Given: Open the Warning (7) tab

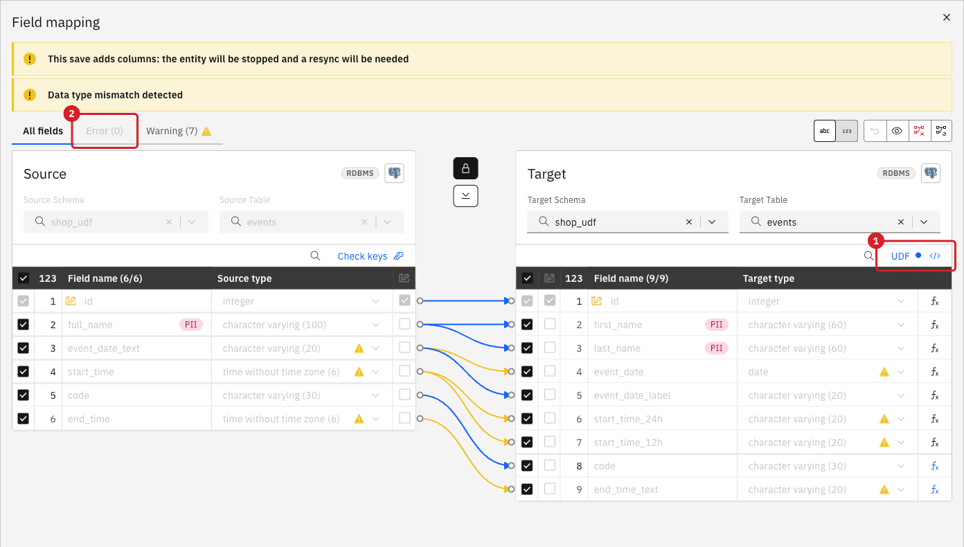Looking at the screenshot, I should (x=179, y=131).
